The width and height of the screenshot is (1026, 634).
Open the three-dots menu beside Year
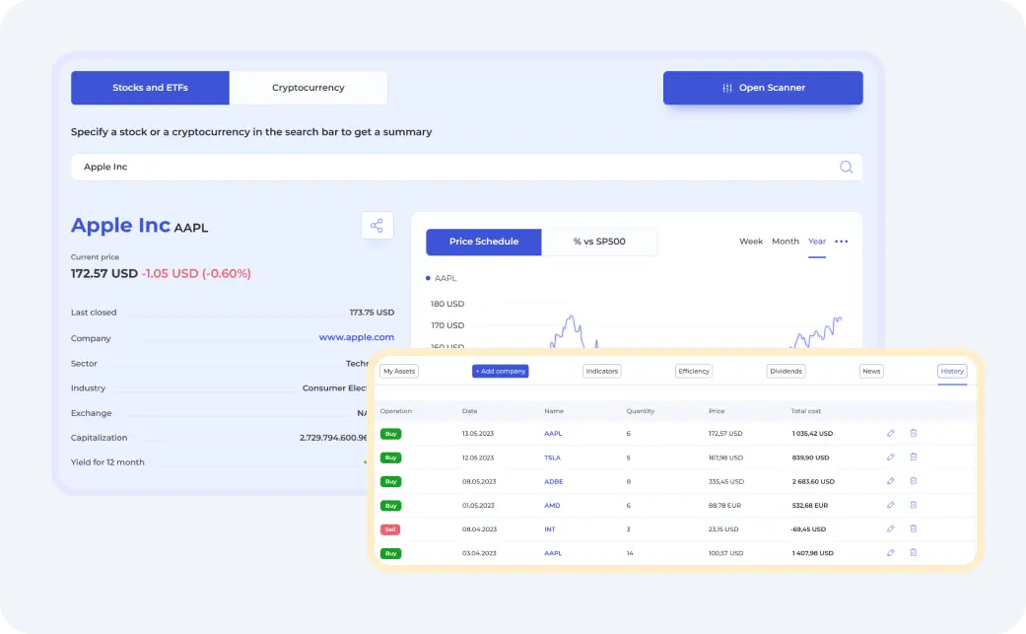click(841, 242)
